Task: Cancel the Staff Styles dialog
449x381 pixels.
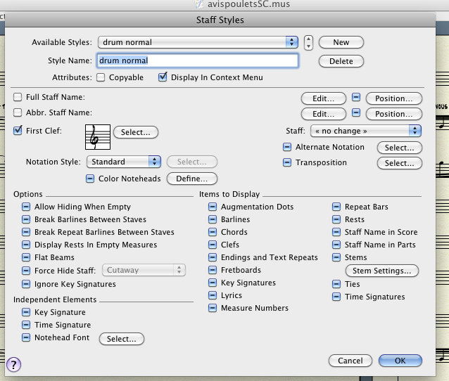Action: click(350, 361)
